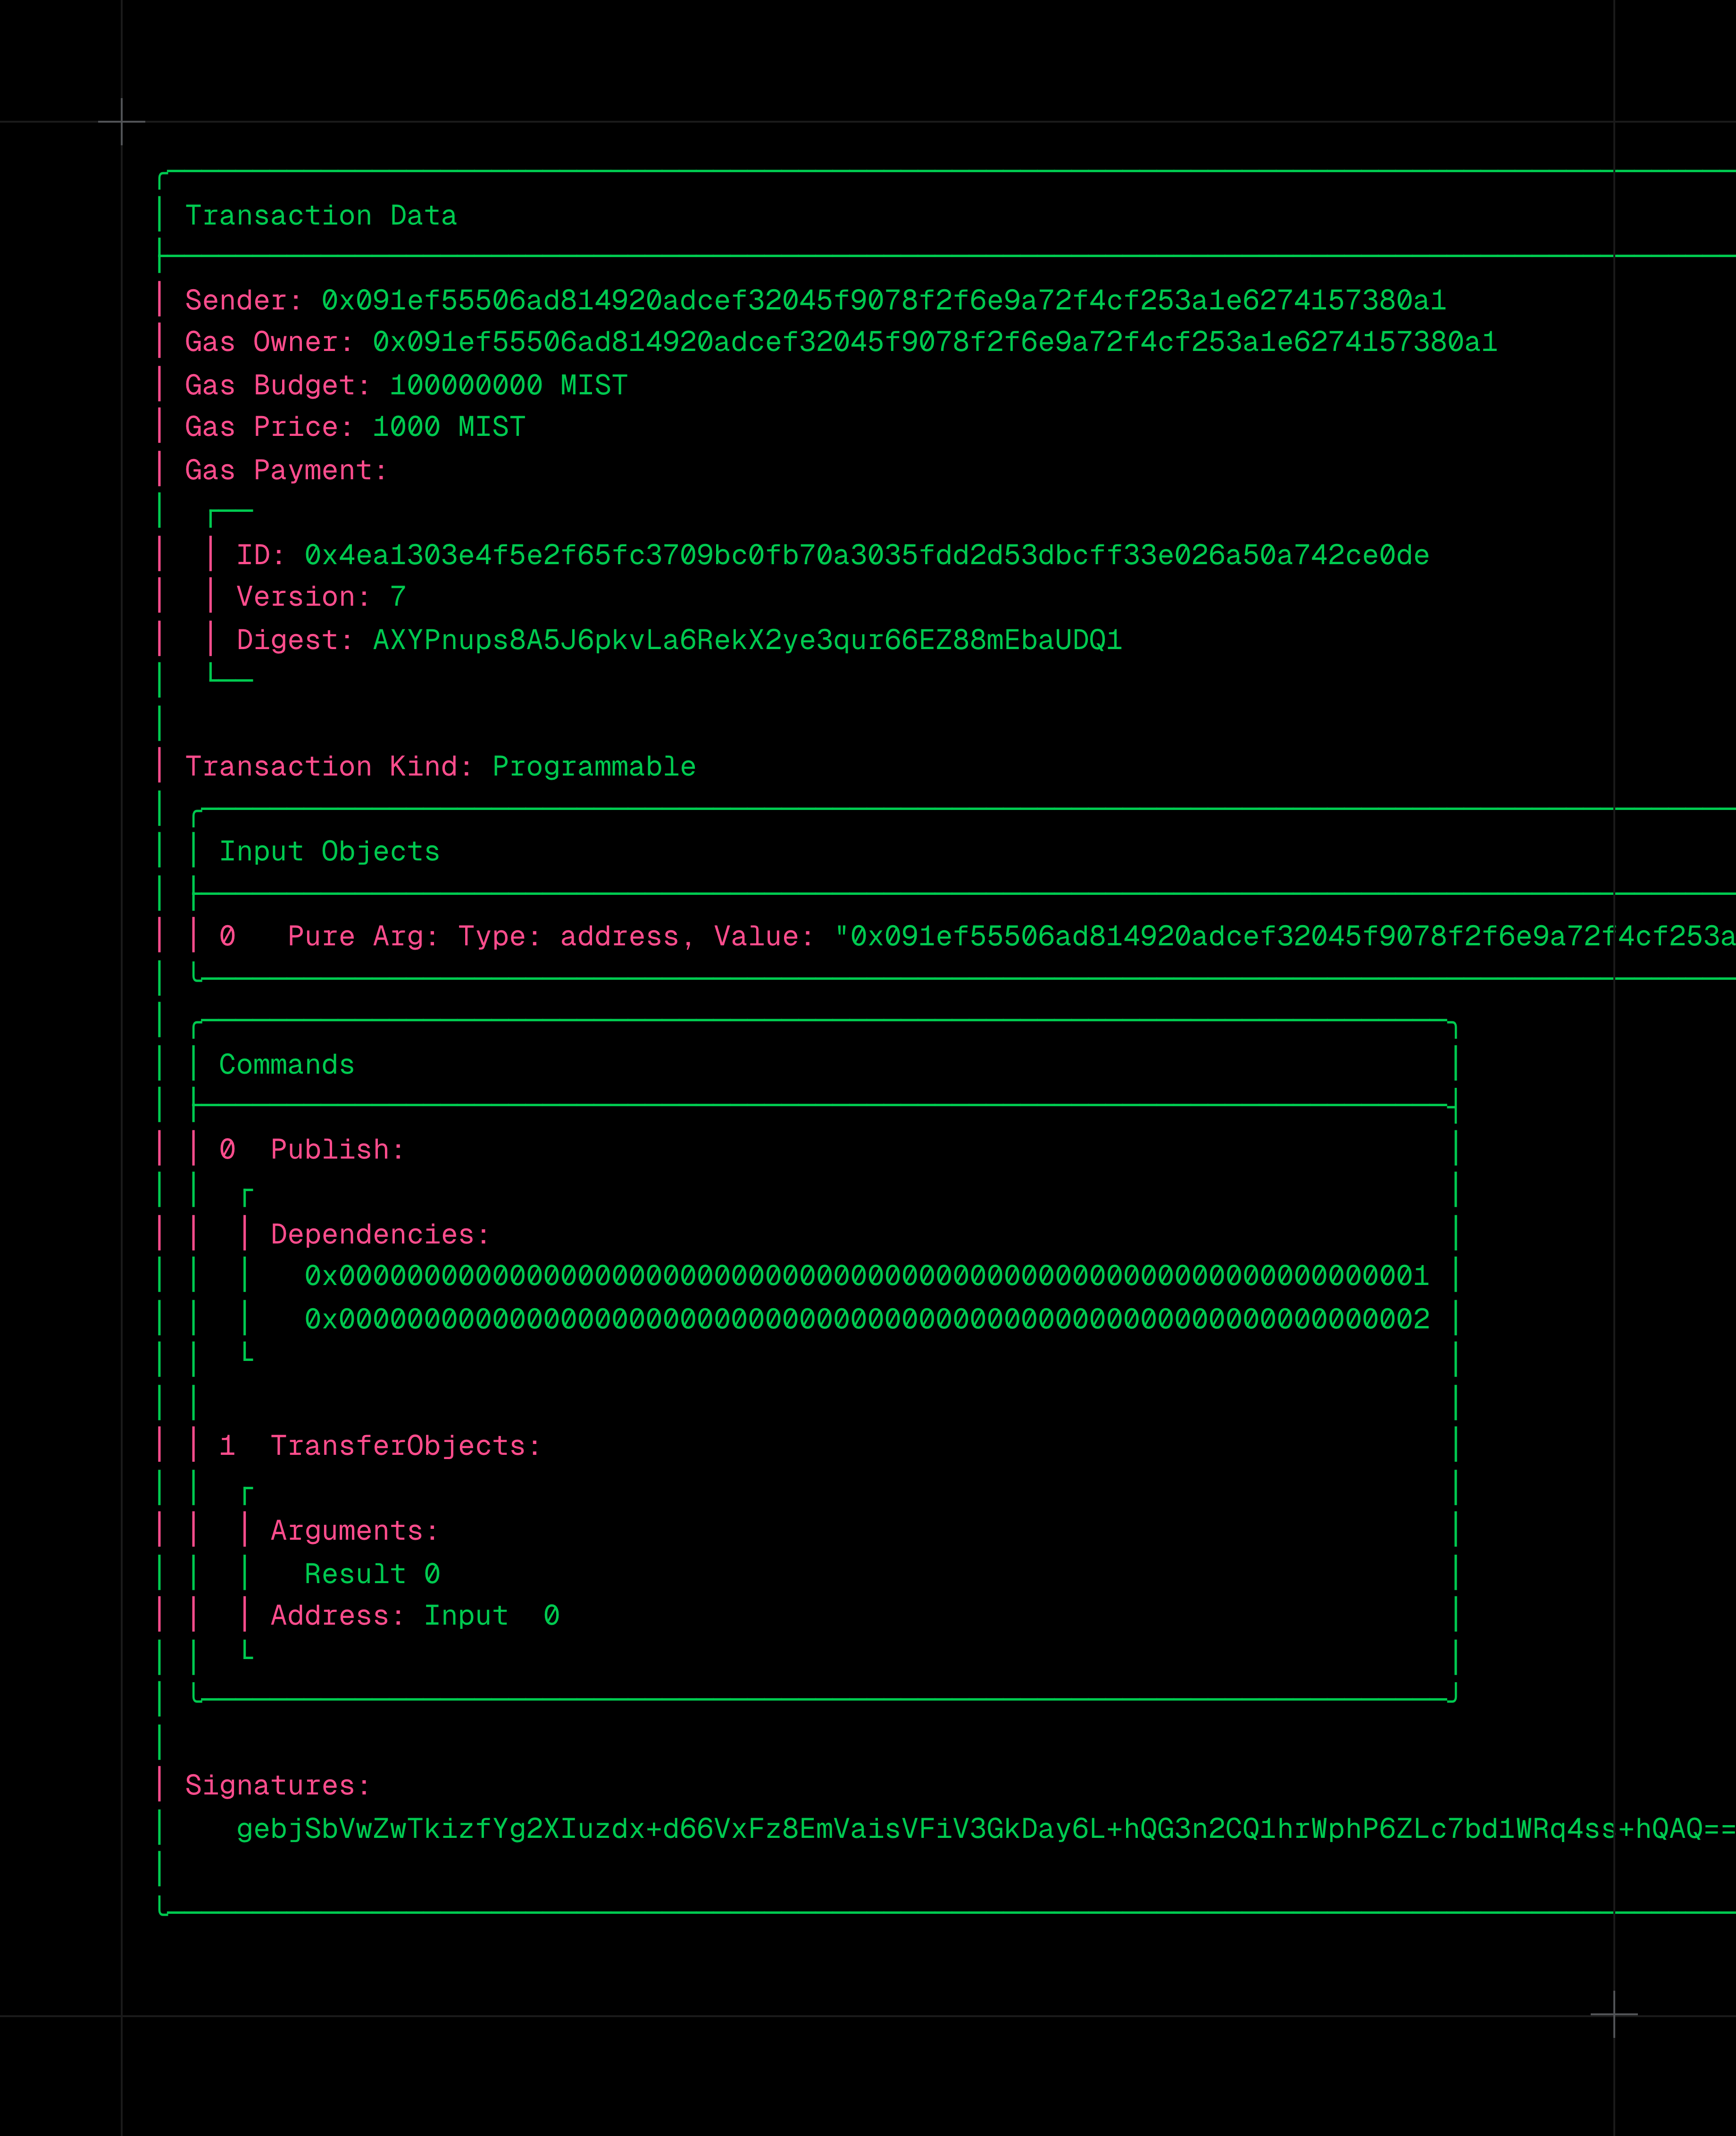Click dependency address ending in 2
This screenshot has width=1736, height=2136.
(x=866, y=1319)
